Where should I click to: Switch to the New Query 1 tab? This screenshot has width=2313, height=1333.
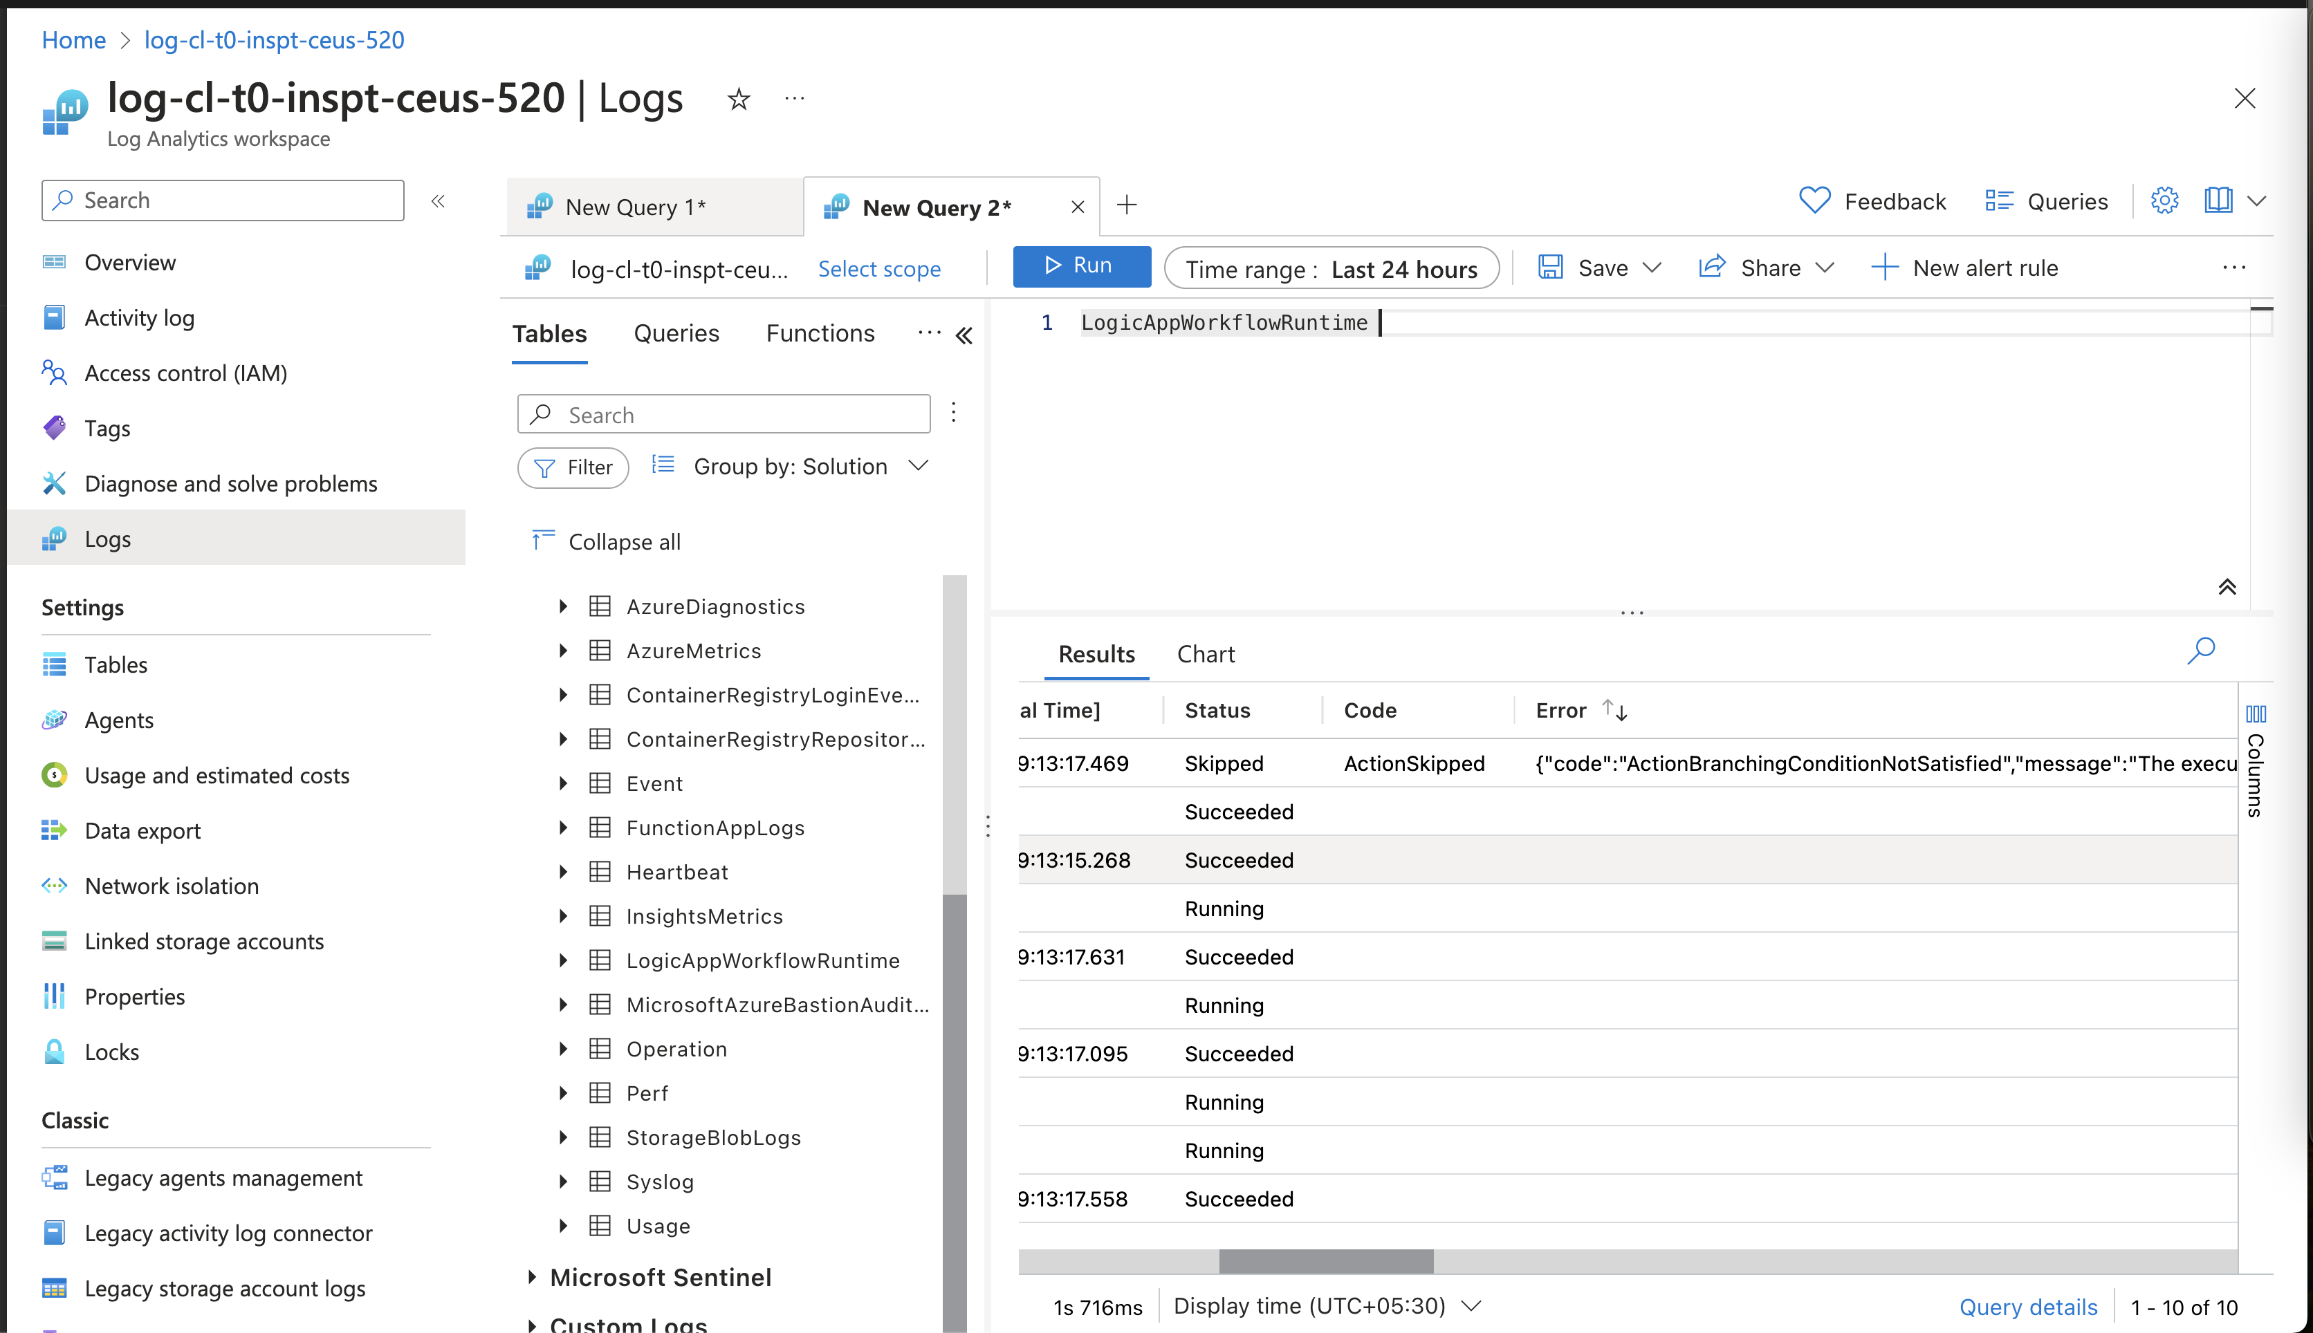[x=655, y=207]
